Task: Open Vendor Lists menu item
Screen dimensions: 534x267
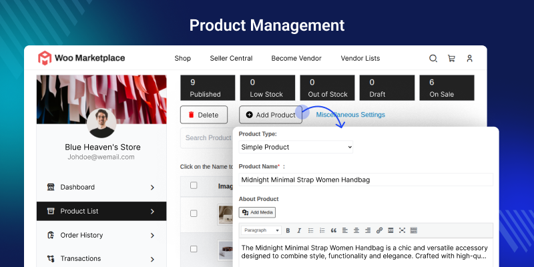Action: (x=360, y=58)
